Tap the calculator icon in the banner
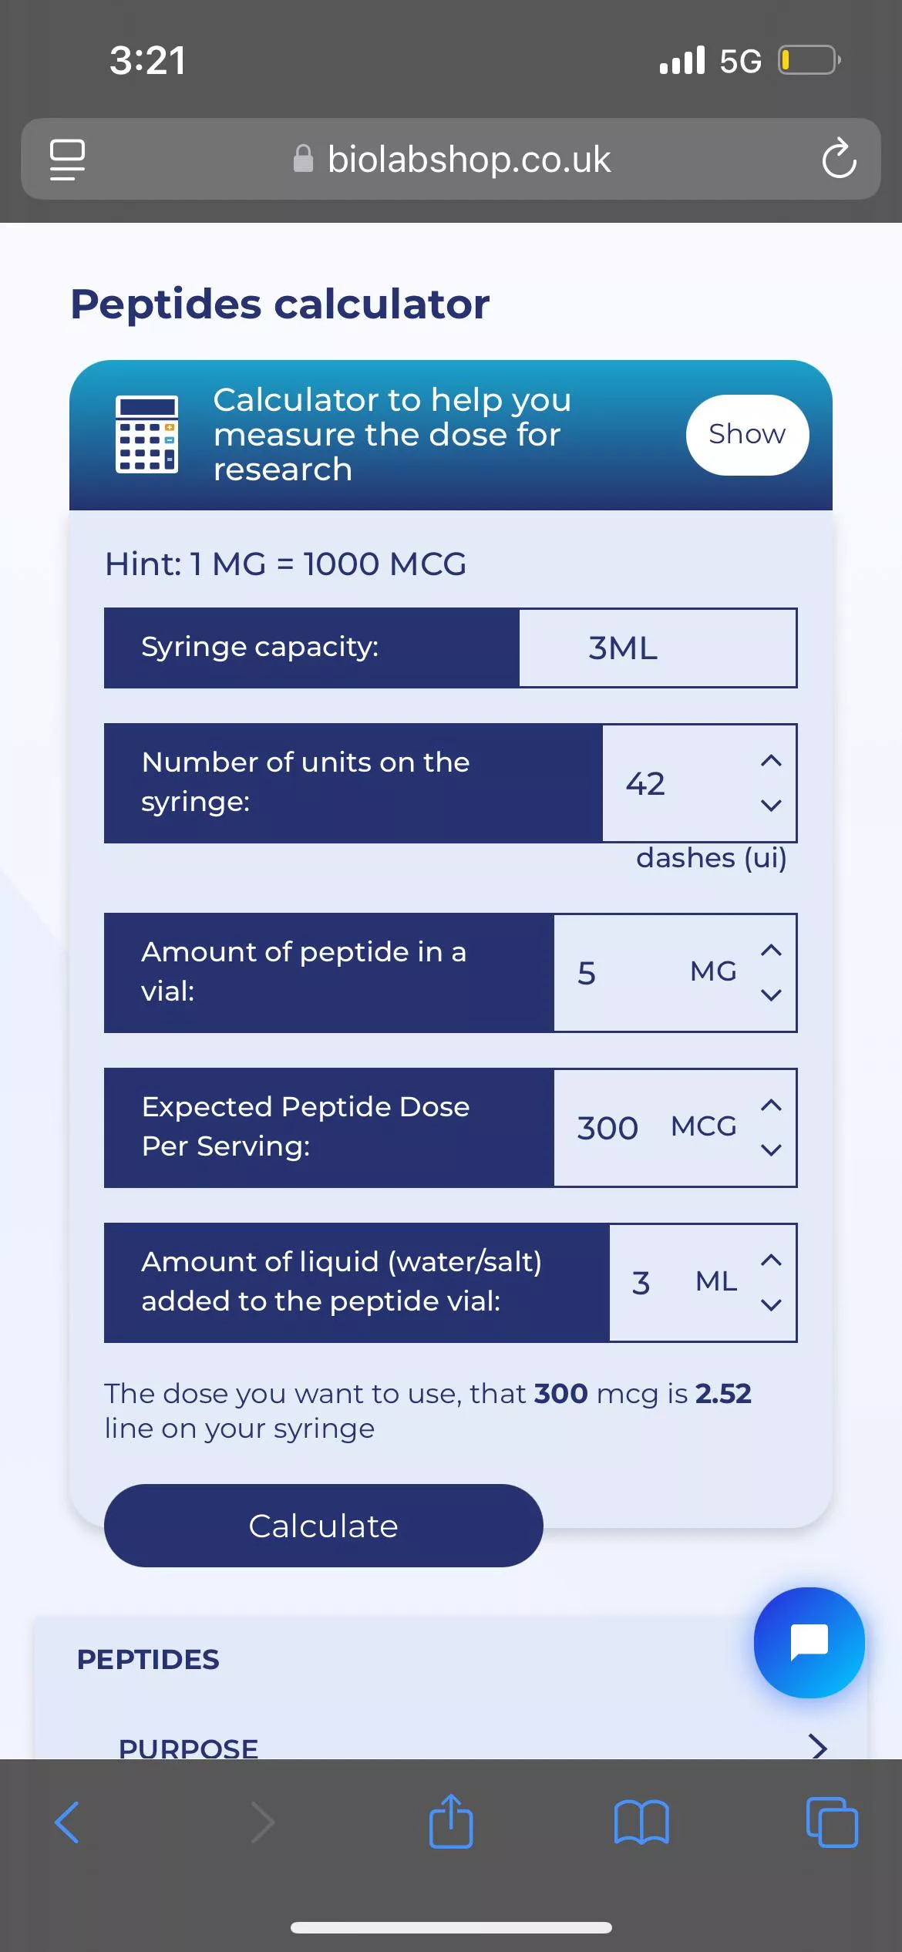Image resolution: width=902 pixels, height=1952 pixels. tap(146, 434)
